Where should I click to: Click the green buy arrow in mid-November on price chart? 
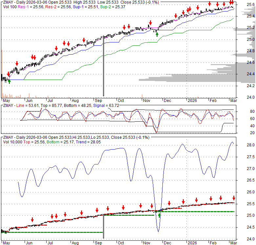pyautogui.click(x=157, y=34)
